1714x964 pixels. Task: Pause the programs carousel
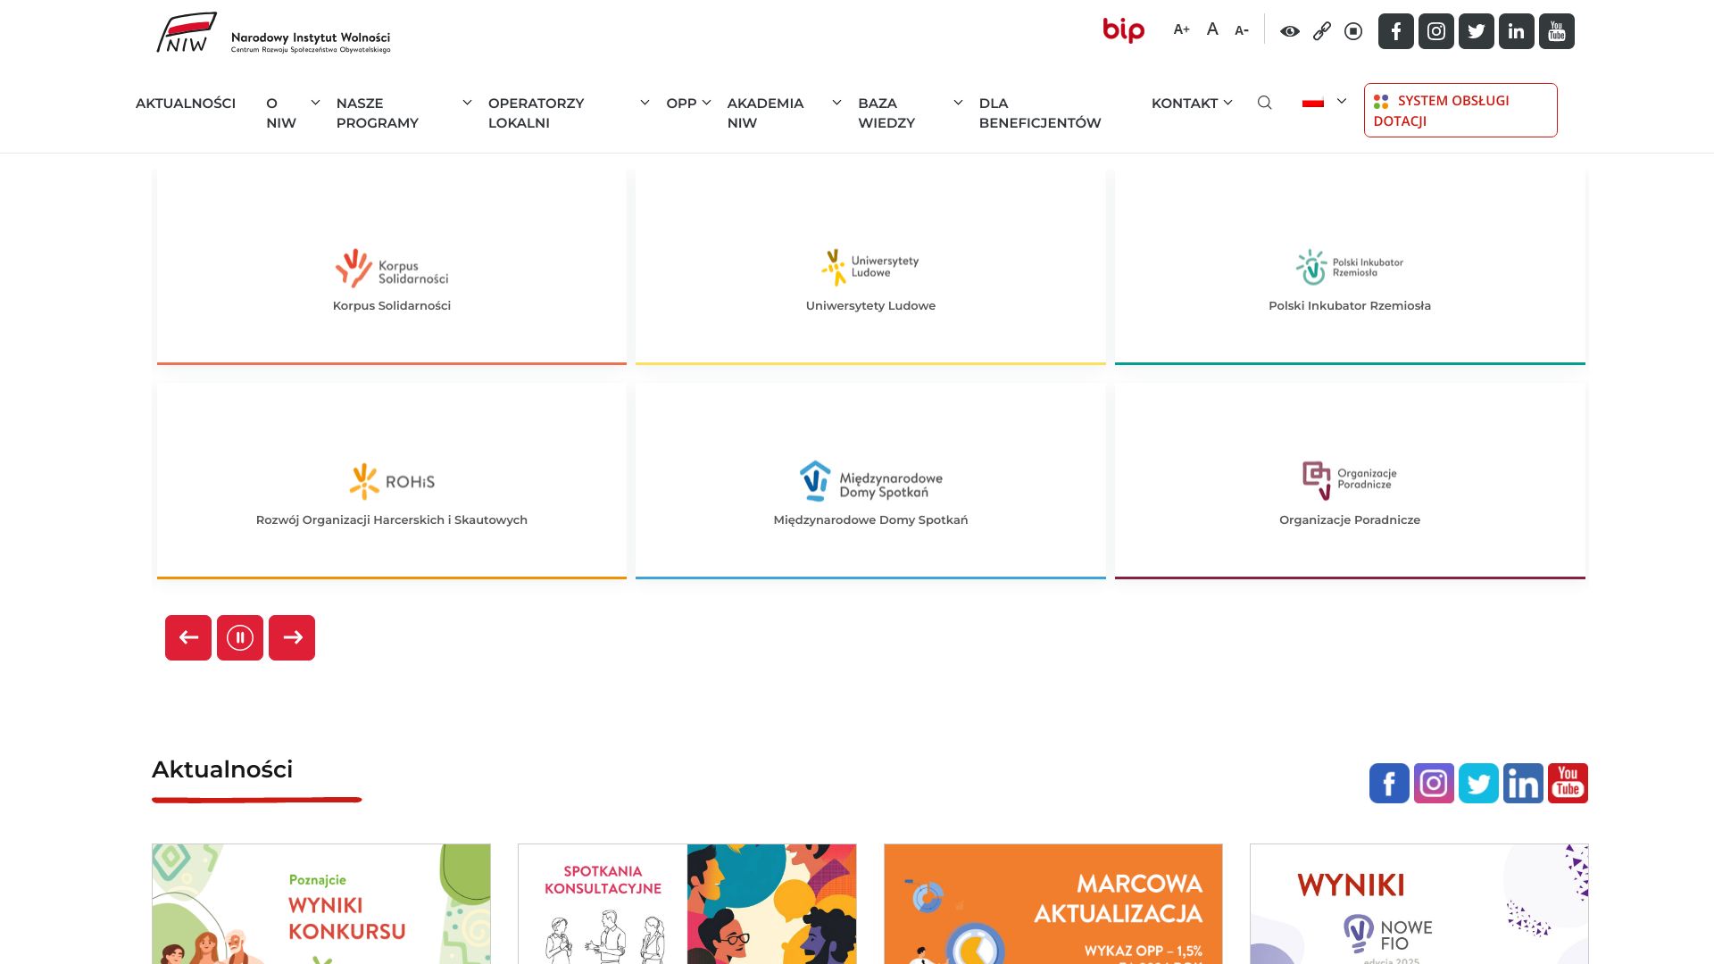tap(240, 637)
